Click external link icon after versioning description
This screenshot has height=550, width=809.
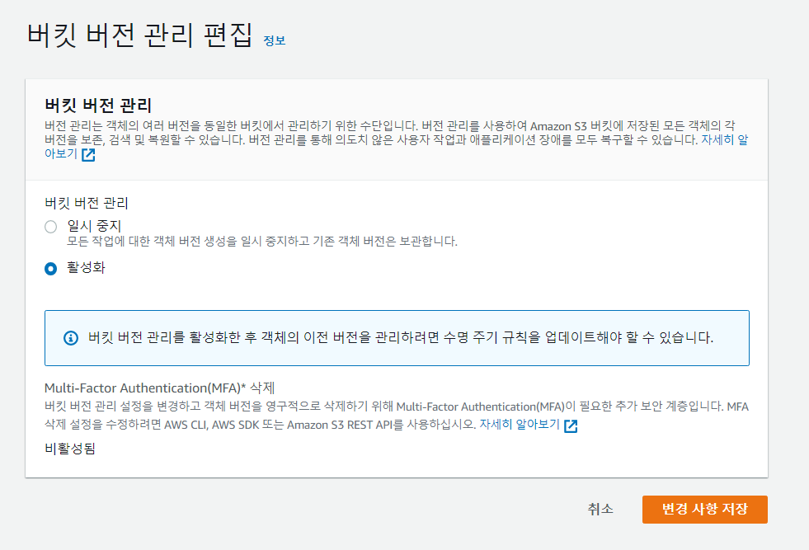tap(88, 155)
